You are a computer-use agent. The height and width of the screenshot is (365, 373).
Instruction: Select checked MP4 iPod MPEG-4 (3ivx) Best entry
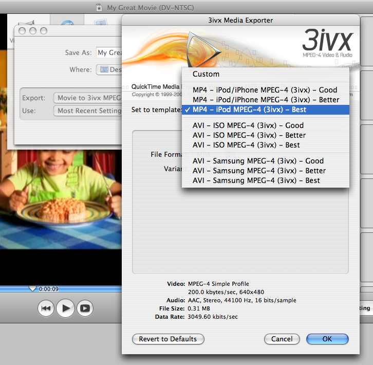click(x=266, y=109)
